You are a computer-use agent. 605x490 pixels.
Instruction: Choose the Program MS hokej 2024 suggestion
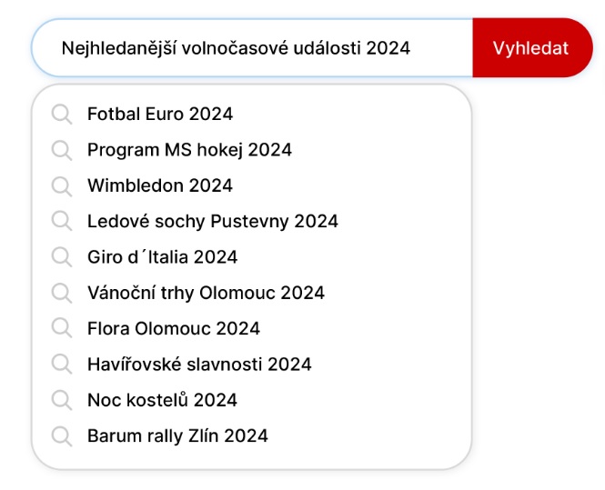point(252,150)
